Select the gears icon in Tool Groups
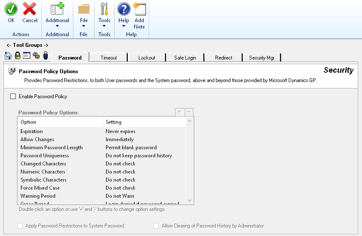The height and width of the screenshot is (236, 362). pyautogui.click(x=36, y=56)
